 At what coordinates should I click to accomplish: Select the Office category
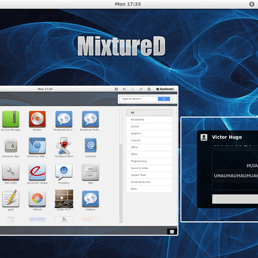[149, 147]
